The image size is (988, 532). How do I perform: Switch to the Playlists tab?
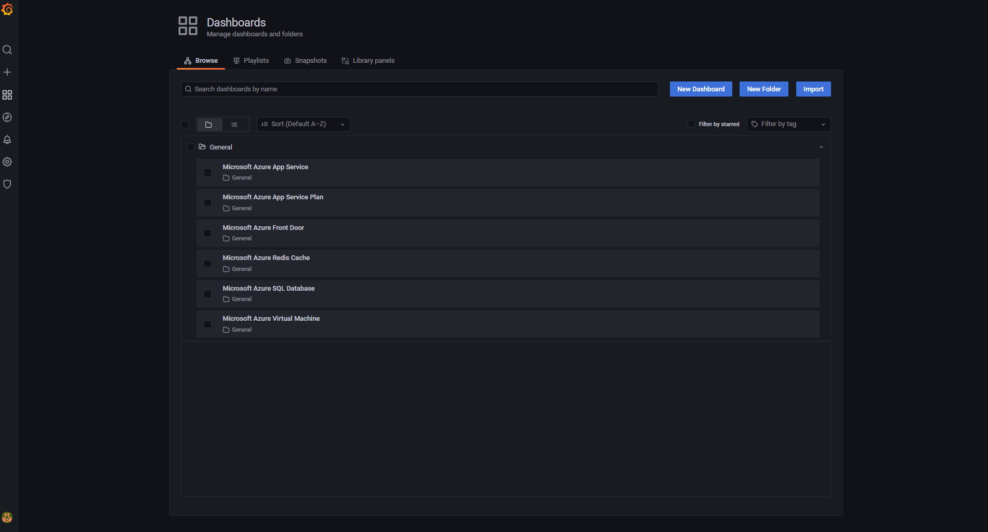(251, 61)
